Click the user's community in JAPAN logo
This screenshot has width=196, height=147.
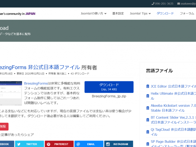[x=17, y=13]
